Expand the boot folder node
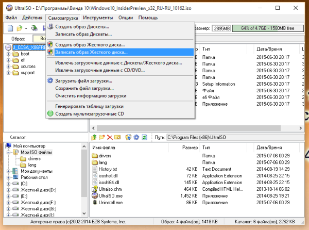 [8, 54]
